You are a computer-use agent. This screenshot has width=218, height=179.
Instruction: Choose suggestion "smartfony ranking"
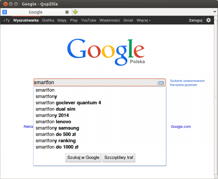pos(100,141)
